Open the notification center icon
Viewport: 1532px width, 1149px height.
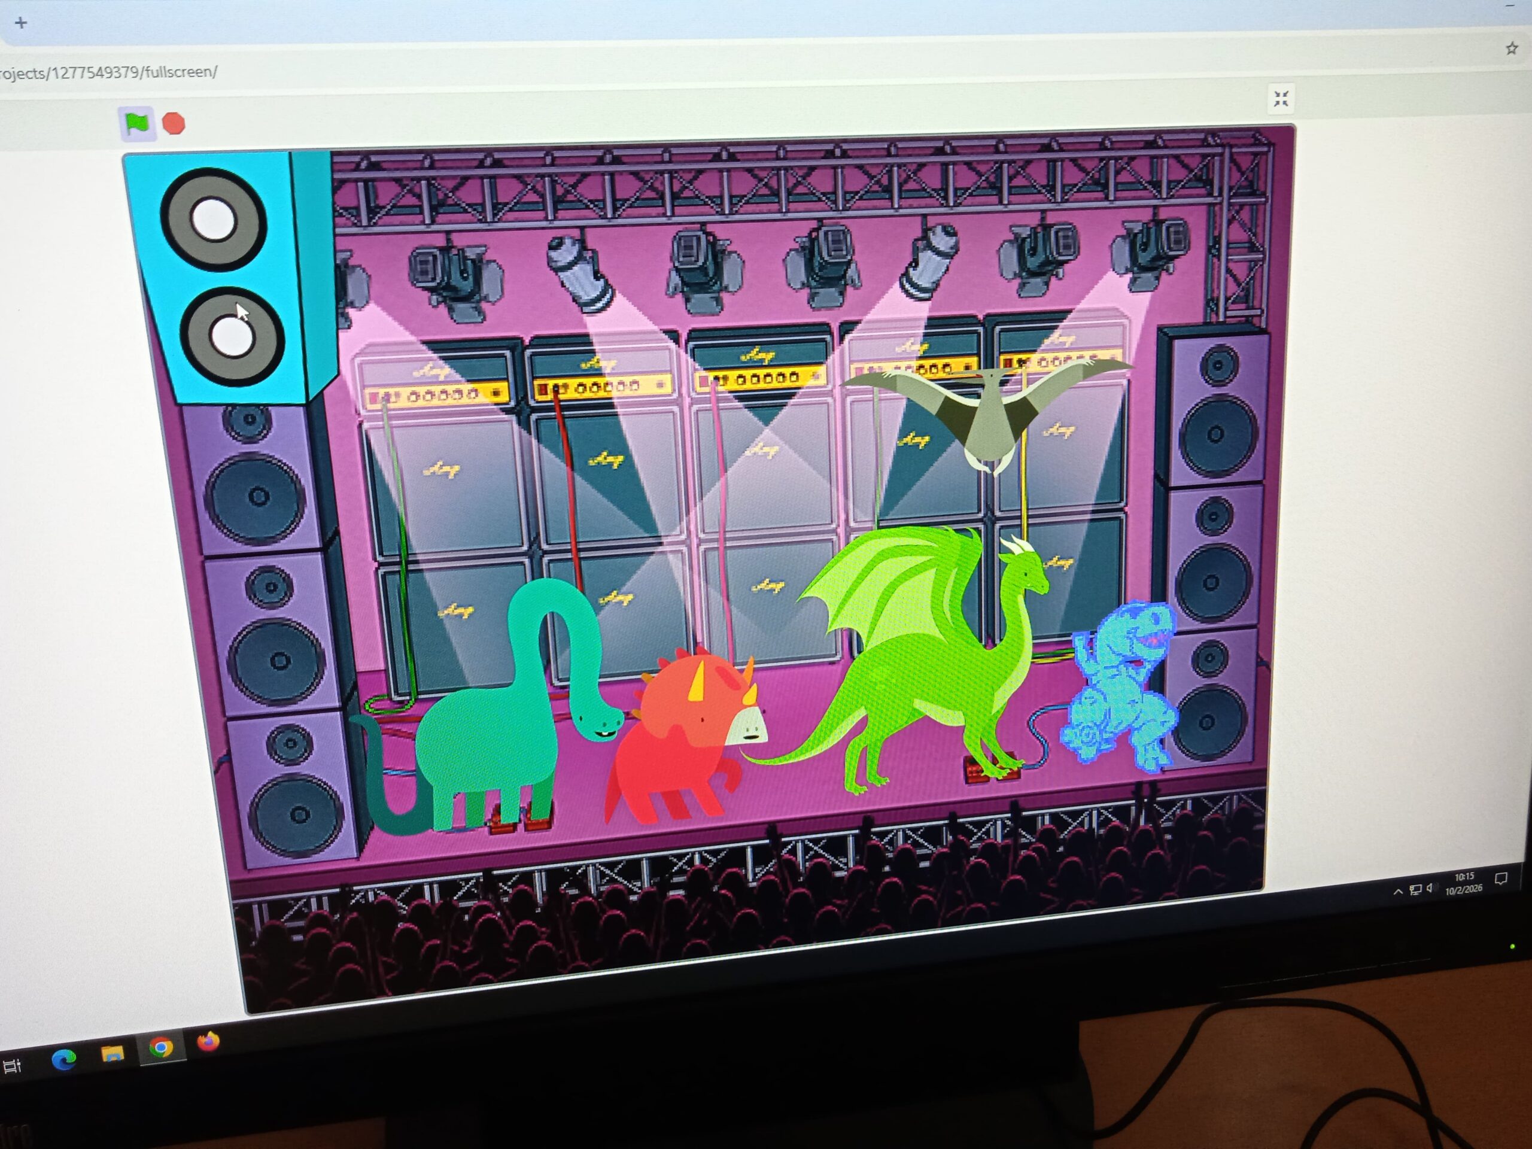coord(1501,878)
